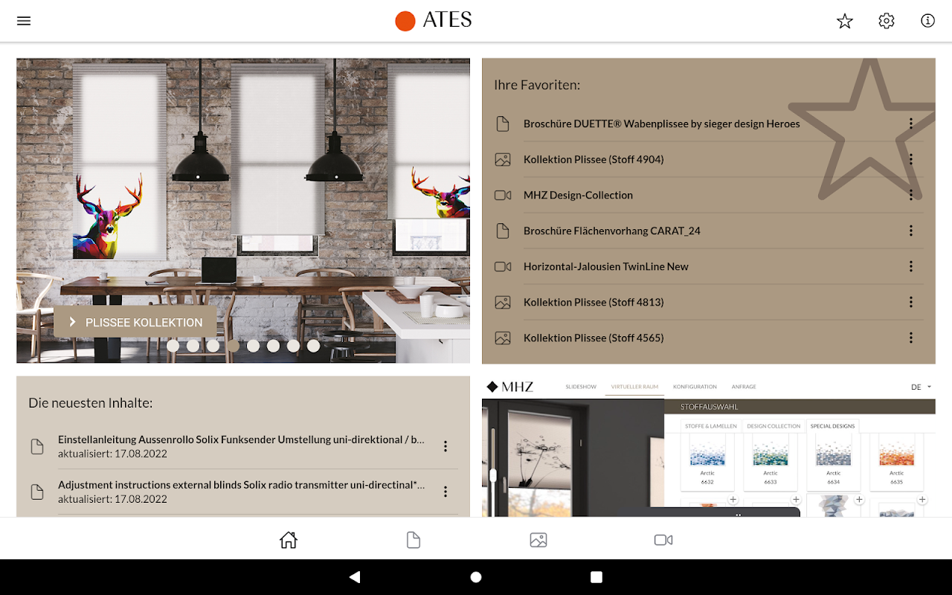Open the stag blinds carousel banner image
Image resolution: width=952 pixels, height=595 pixels.
click(243, 210)
